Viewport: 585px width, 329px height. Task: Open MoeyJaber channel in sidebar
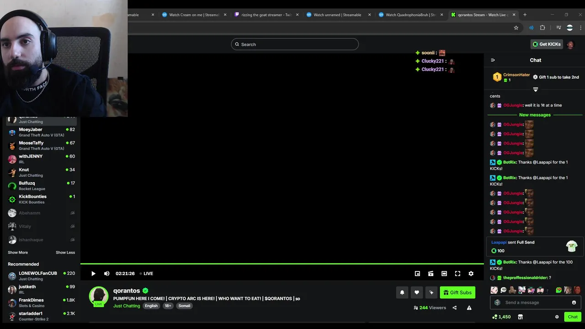pos(41,133)
